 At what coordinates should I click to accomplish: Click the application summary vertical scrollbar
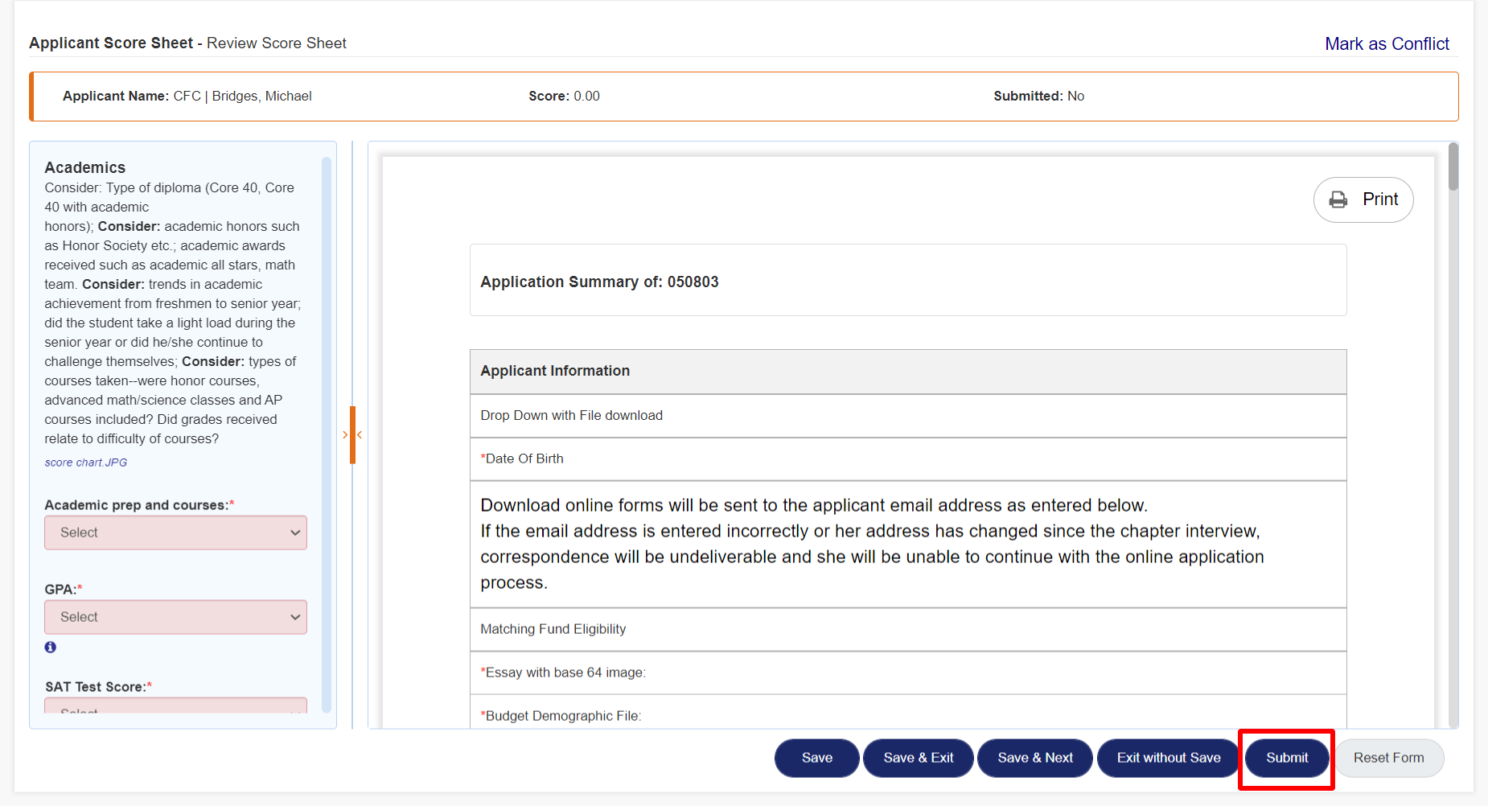[x=1453, y=167]
